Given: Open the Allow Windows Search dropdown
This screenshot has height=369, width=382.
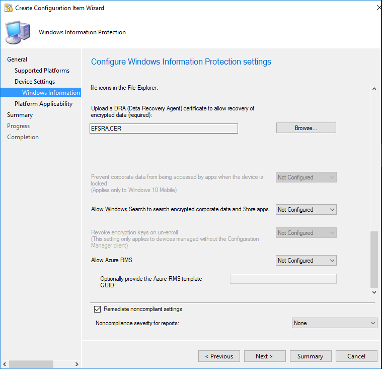Looking at the screenshot, I should point(306,210).
